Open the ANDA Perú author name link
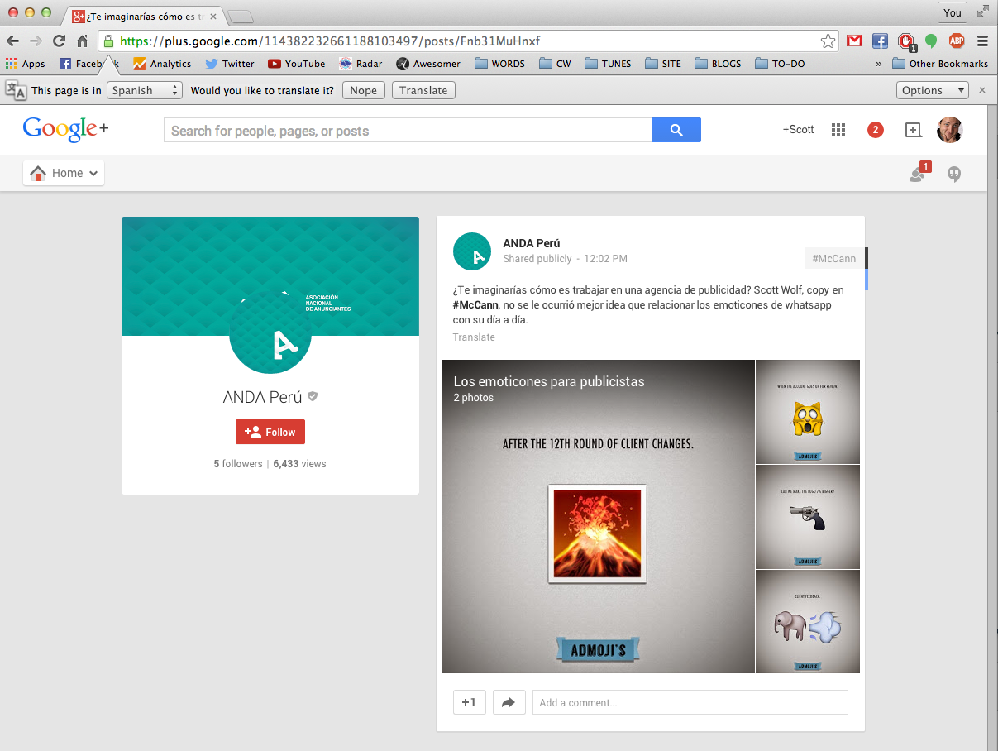 point(532,243)
